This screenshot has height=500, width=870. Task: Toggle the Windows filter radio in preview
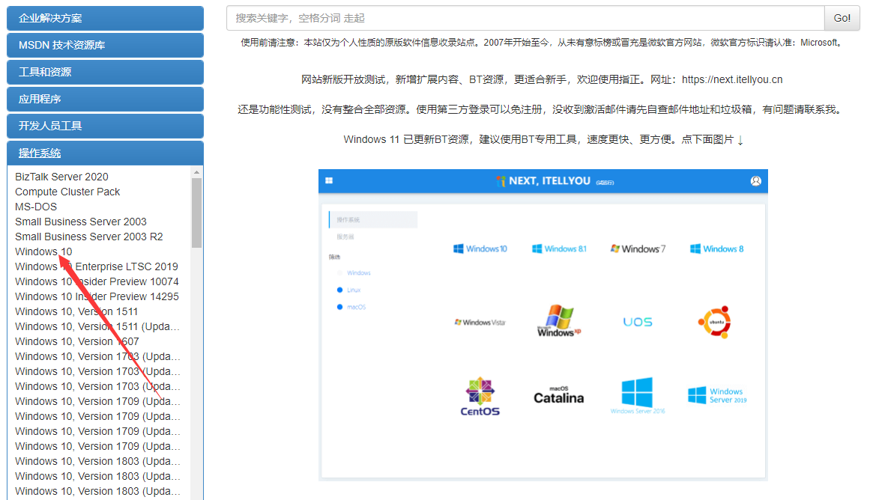[x=339, y=273]
